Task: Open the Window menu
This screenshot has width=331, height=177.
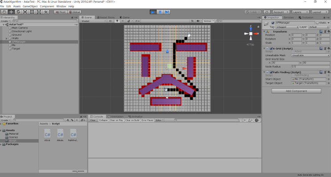Action: [x=61, y=7]
